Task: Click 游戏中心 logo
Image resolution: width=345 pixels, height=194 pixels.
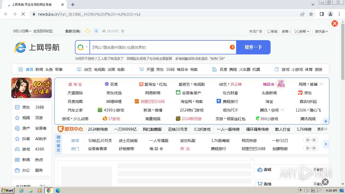Action: pyautogui.click(x=70, y=129)
